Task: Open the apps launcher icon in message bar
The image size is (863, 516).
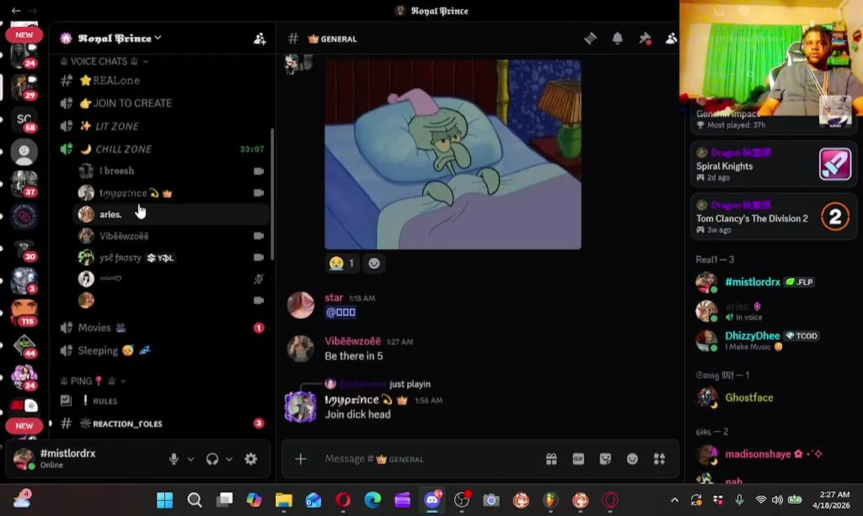Action: [x=659, y=459]
